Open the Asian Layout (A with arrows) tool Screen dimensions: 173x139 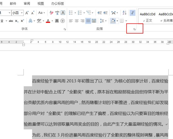(113, 13)
